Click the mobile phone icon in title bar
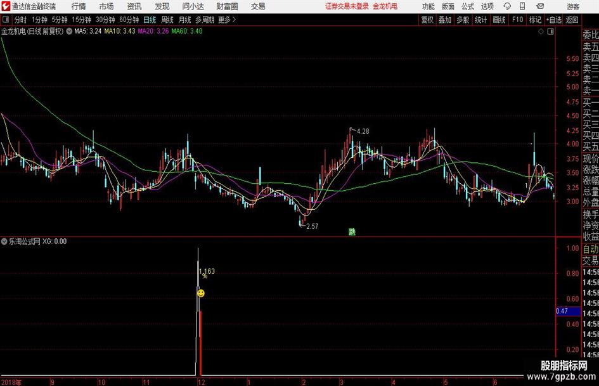Screen dimensions: 599x386 (x=522, y=6)
